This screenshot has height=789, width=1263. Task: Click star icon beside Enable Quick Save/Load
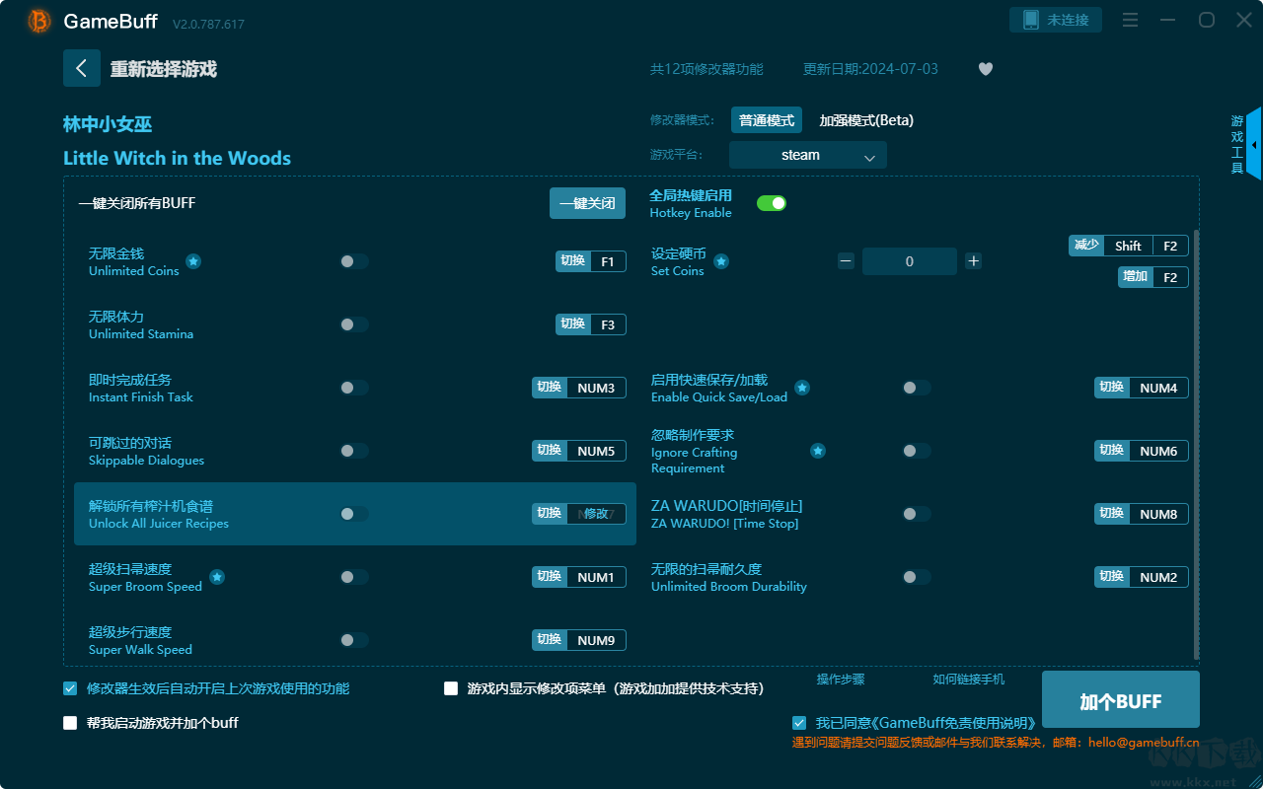click(802, 388)
